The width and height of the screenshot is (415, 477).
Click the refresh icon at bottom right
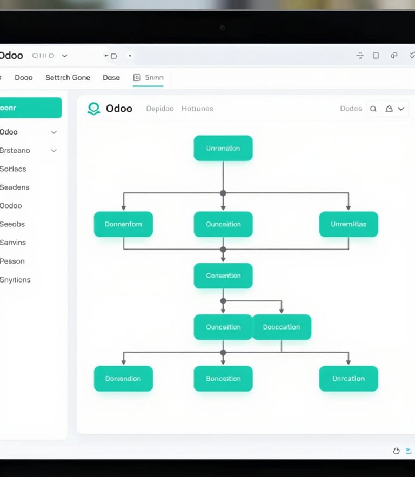click(396, 451)
